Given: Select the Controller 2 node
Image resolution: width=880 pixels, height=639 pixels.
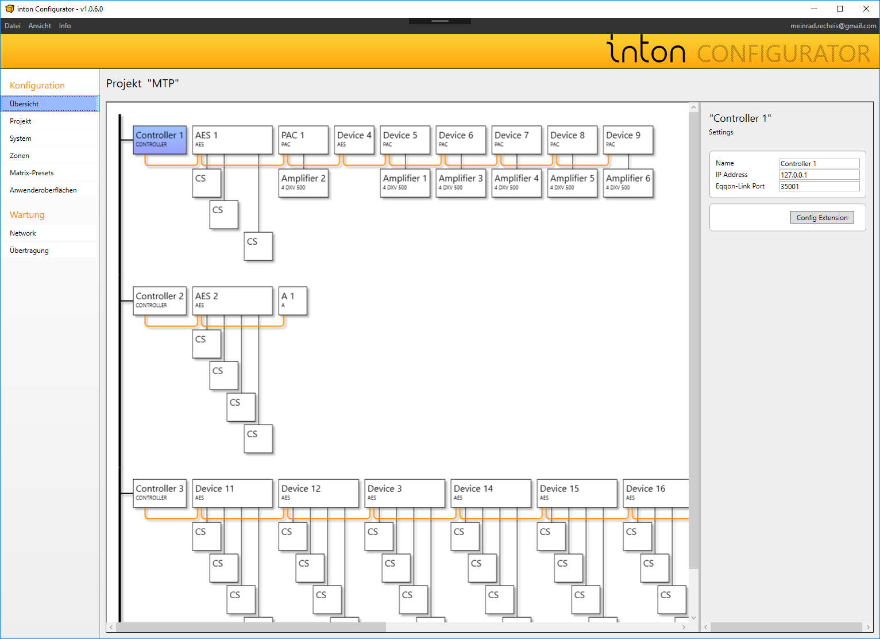Looking at the screenshot, I should click(x=160, y=301).
